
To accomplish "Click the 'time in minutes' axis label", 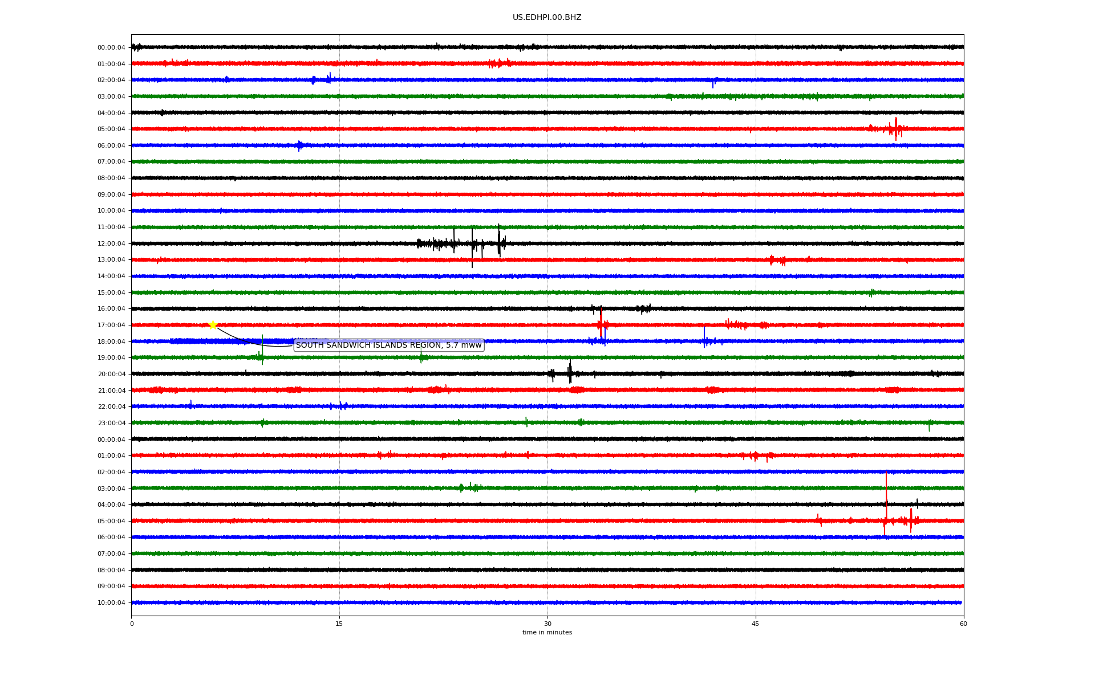I will [546, 632].
